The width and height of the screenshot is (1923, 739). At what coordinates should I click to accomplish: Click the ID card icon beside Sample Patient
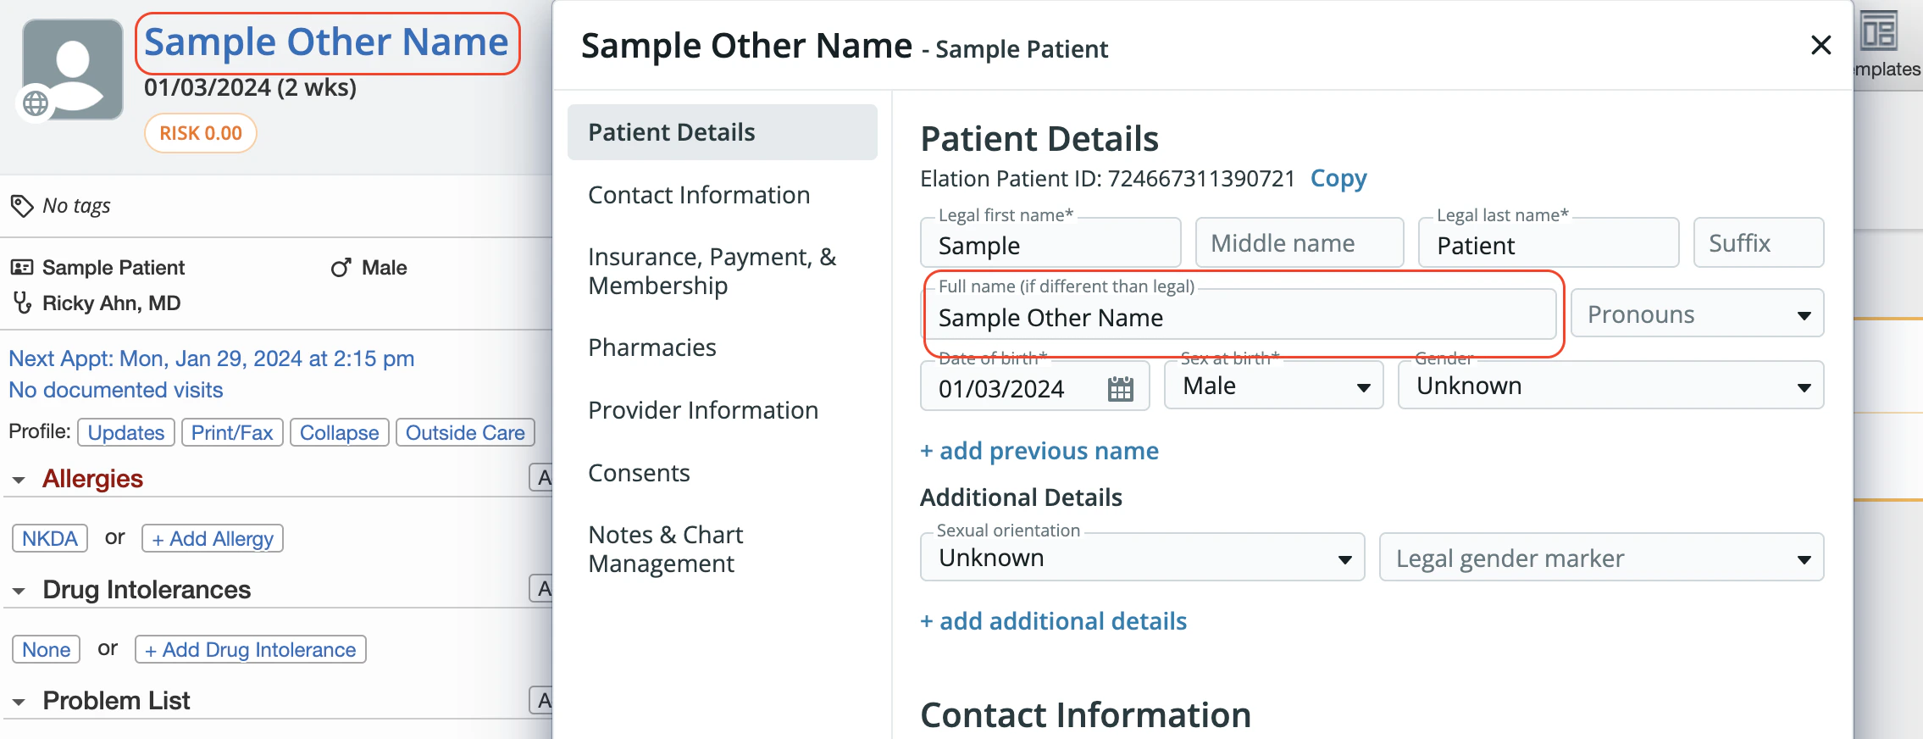click(21, 268)
